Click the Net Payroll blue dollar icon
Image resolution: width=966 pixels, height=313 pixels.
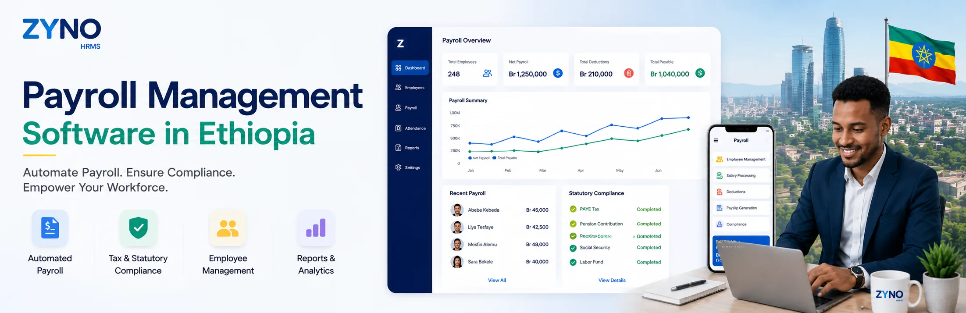[558, 73]
